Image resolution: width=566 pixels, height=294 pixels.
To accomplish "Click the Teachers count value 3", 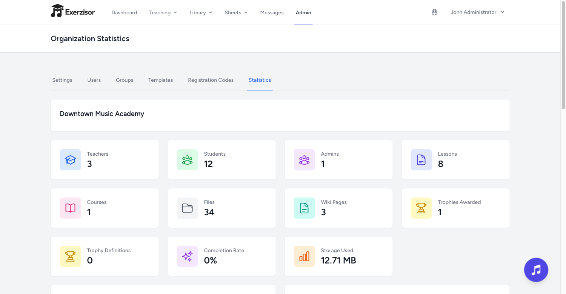I will pyautogui.click(x=89, y=164).
